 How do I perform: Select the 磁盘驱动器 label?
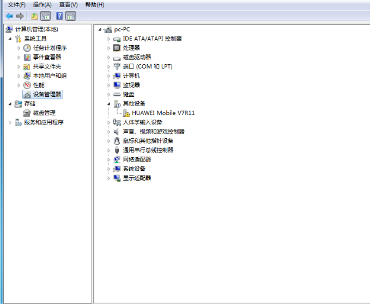pyautogui.click(x=137, y=57)
